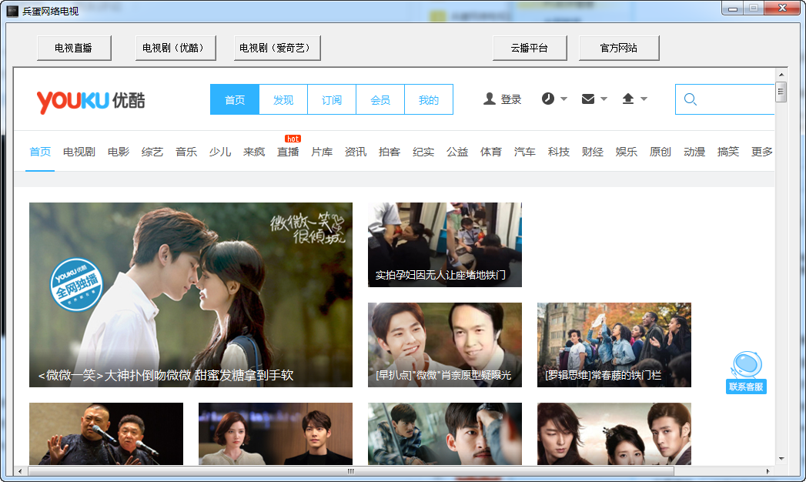This screenshot has height=482, width=806.
Task: Open the crosstalk performers video thumbnail
Action: pyautogui.click(x=106, y=433)
